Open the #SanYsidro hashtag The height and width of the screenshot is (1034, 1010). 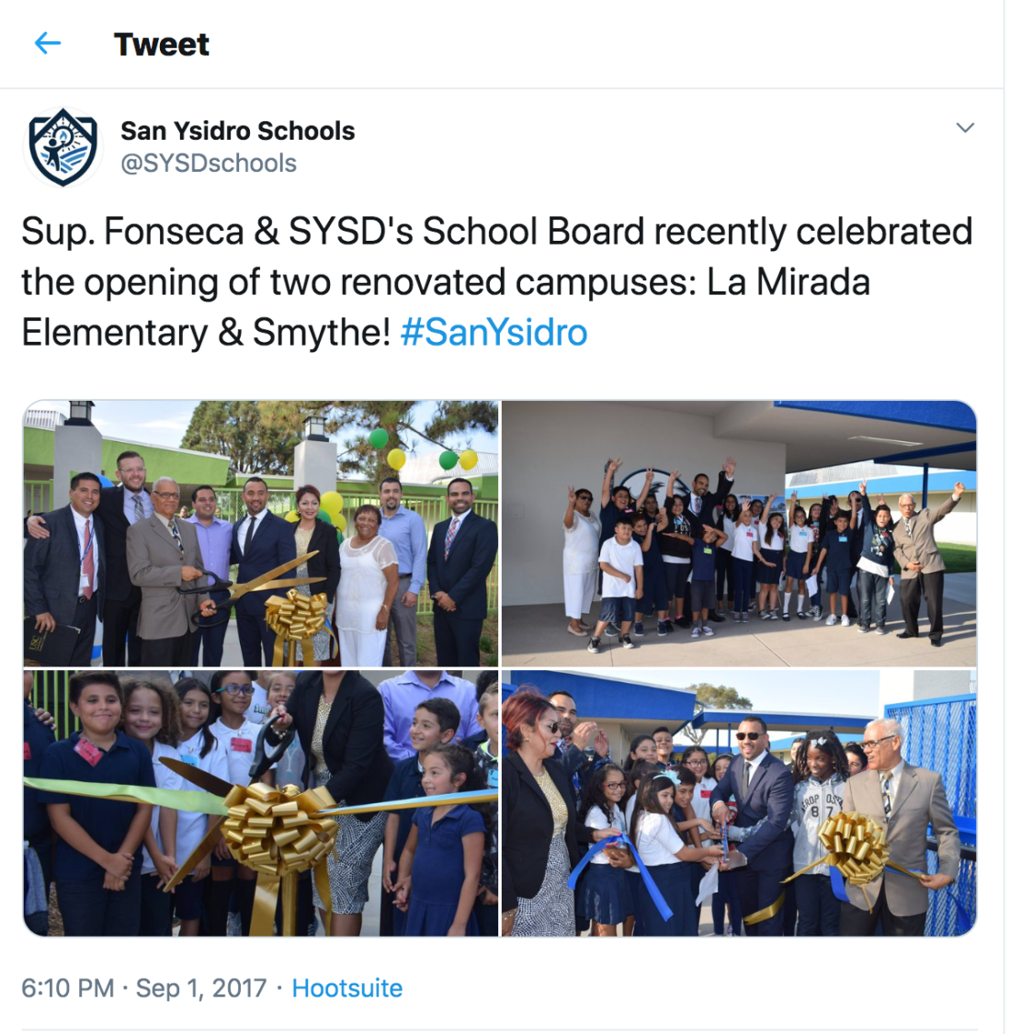point(494,332)
